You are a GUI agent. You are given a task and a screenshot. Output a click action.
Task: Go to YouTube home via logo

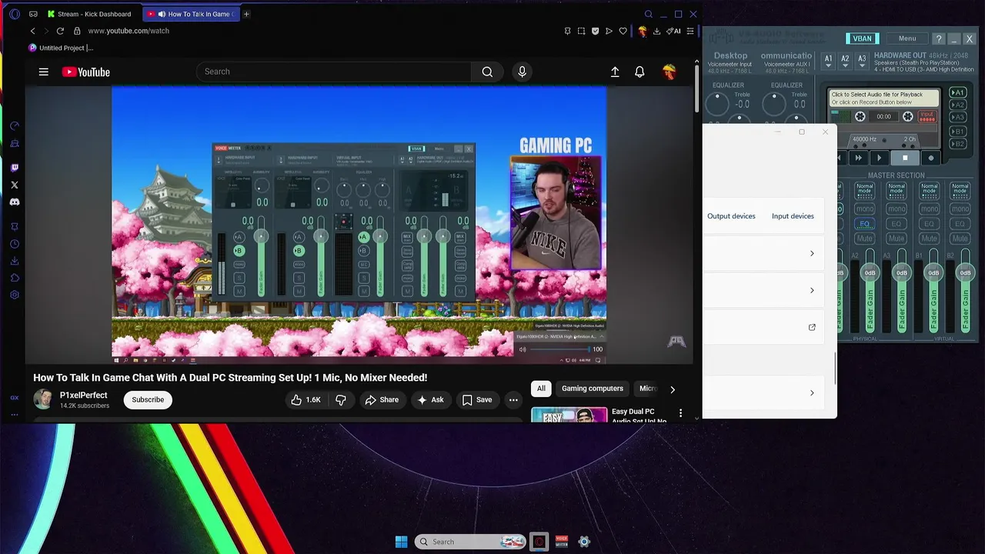click(x=86, y=72)
